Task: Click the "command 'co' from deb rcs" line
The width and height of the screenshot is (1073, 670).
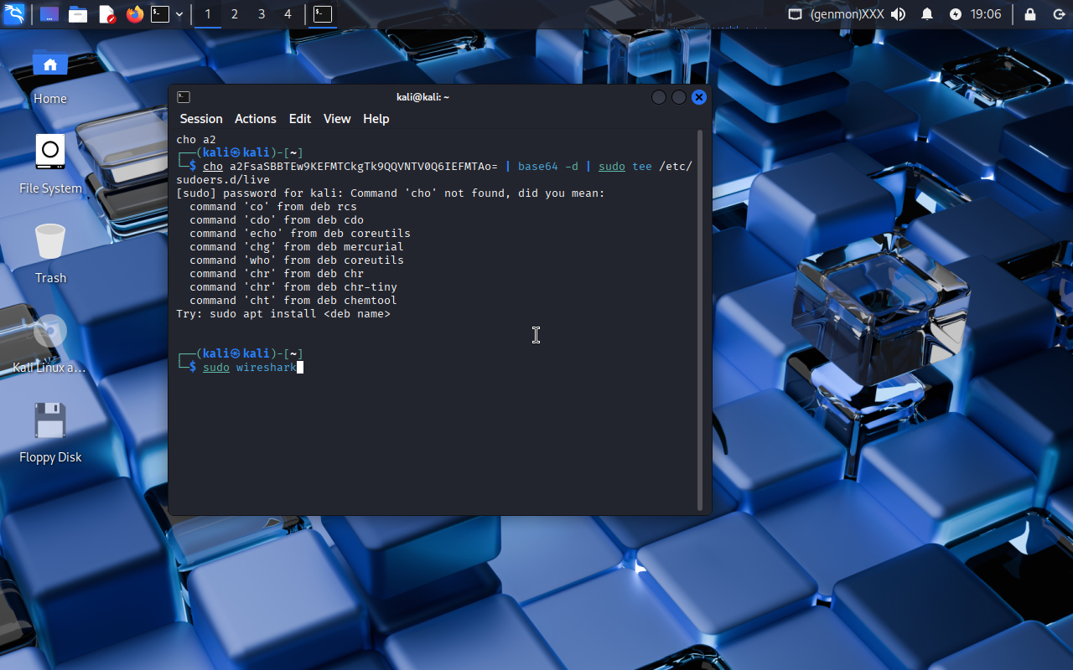Action: (x=273, y=206)
